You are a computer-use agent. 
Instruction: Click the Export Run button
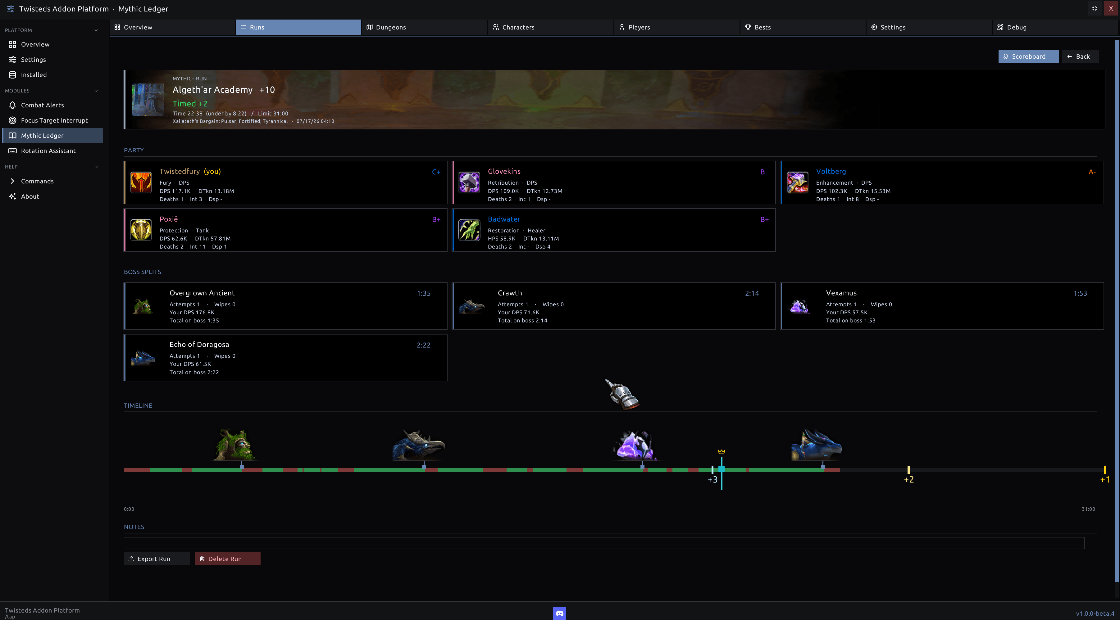157,559
